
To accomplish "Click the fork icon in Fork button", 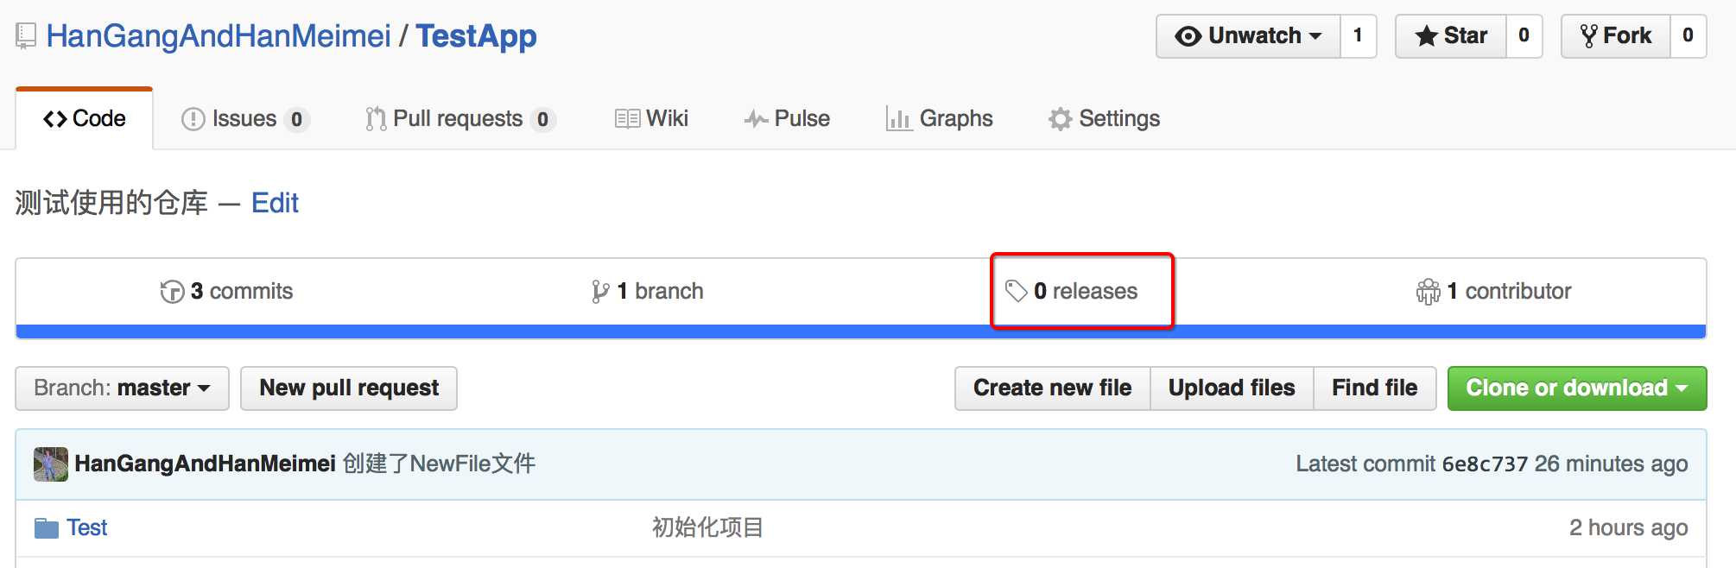I will tap(1589, 36).
